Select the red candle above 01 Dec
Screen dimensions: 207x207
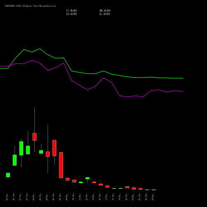pyautogui.click(x=34, y=137)
